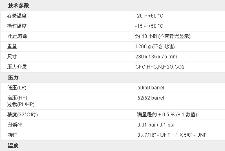The height and width of the screenshot is (151, 225).
Task: Click the 温度 section header
Action: [x=13, y=146]
